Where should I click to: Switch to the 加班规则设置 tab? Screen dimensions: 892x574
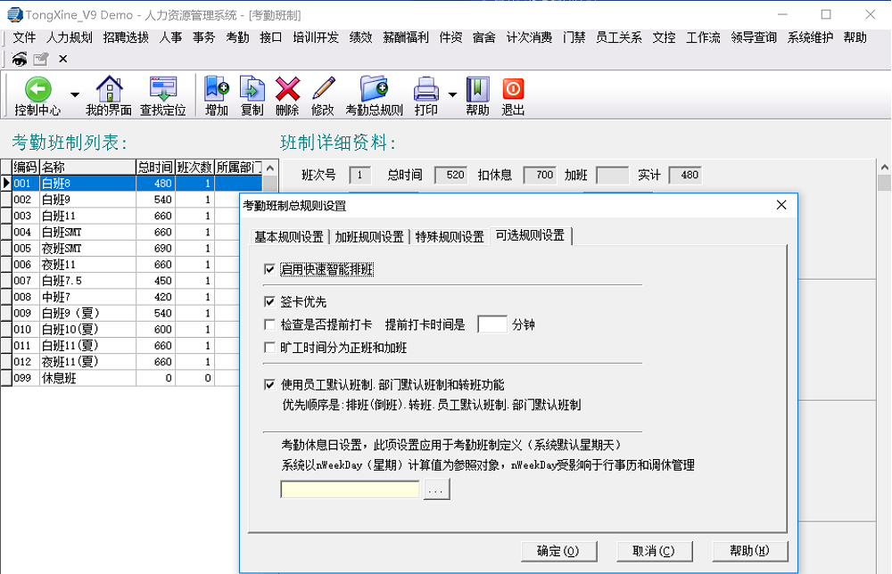[x=369, y=236]
